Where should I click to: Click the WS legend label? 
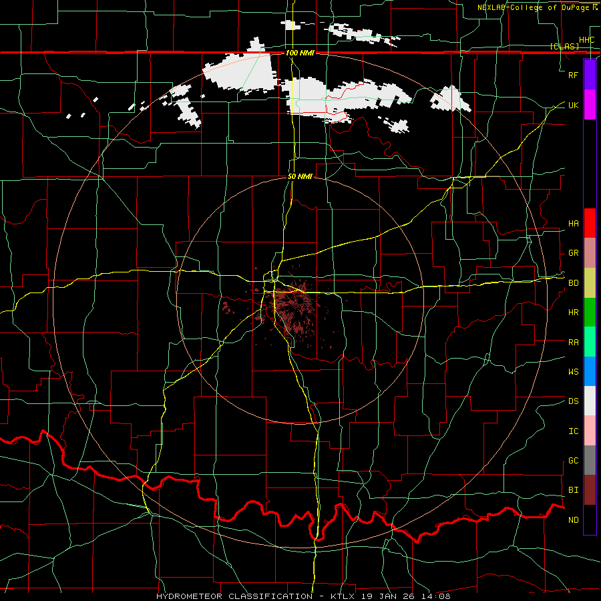[573, 372]
